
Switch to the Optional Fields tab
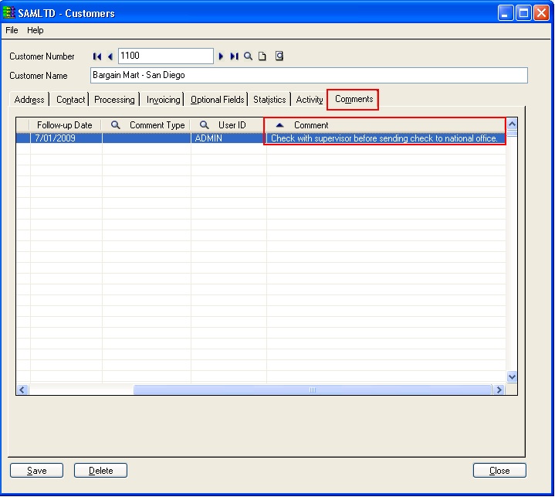pos(217,100)
